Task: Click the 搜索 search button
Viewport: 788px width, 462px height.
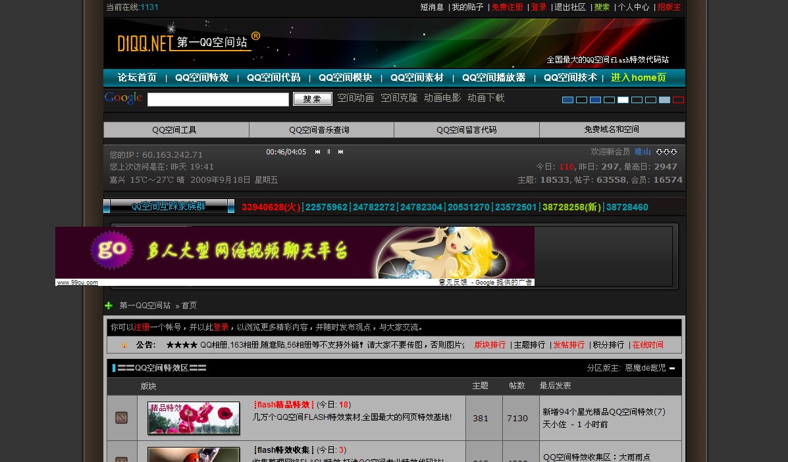Action: (x=313, y=99)
